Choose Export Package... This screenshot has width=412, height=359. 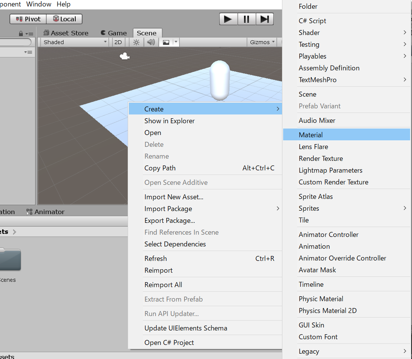(x=205, y=221)
